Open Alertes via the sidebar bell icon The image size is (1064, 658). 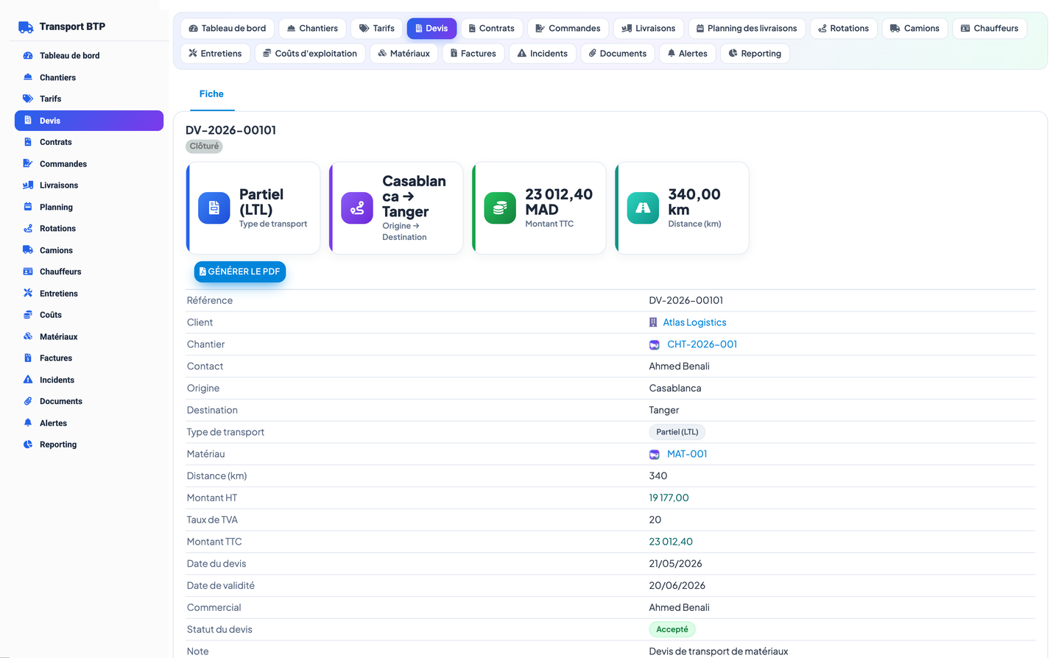[x=28, y=423]
